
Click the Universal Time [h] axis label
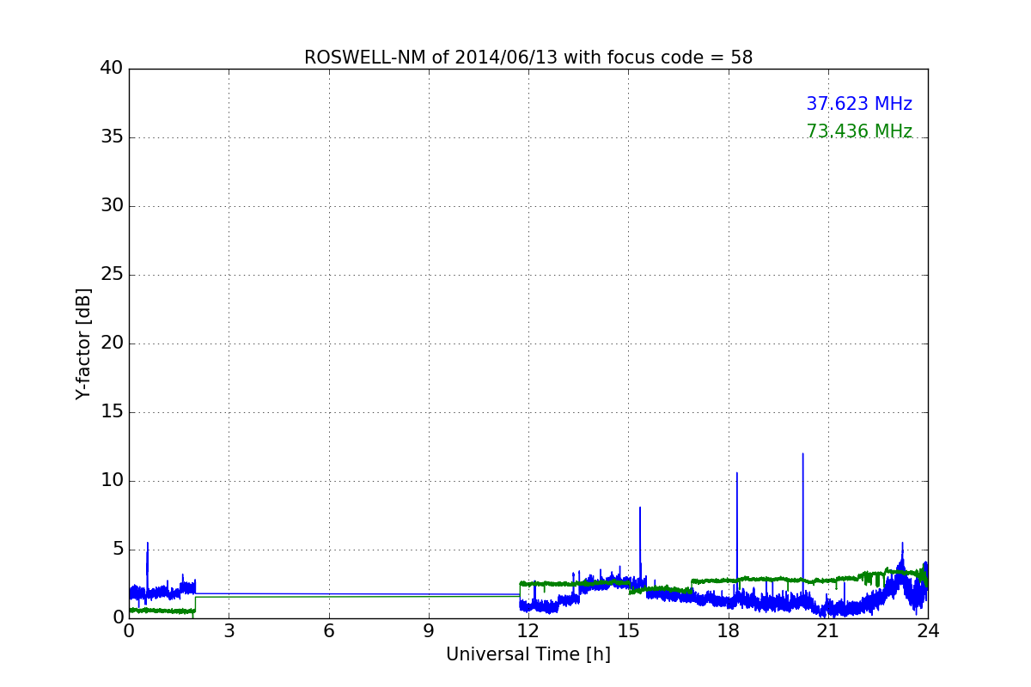click(x=528, y=654)
